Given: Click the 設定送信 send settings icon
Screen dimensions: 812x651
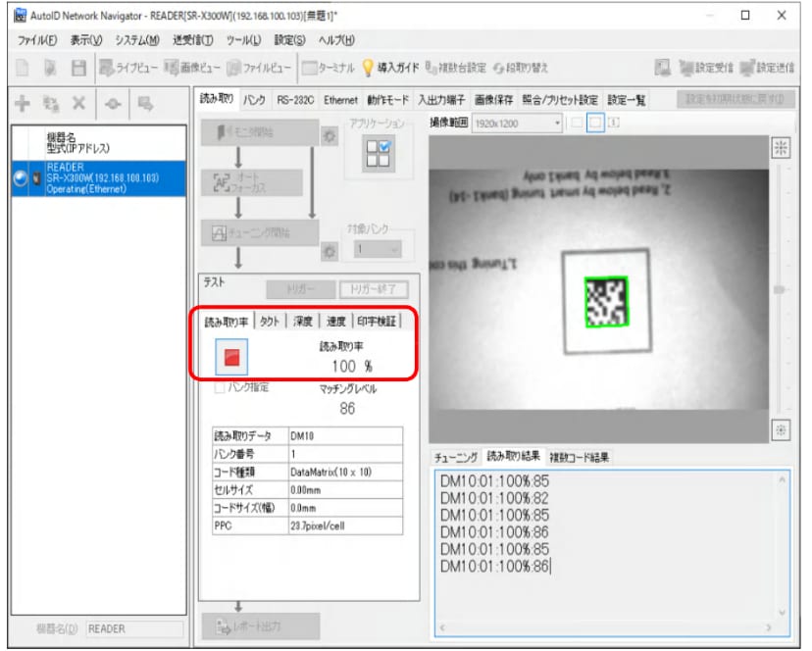Looking at the screenshot, I should coord(768,68).
